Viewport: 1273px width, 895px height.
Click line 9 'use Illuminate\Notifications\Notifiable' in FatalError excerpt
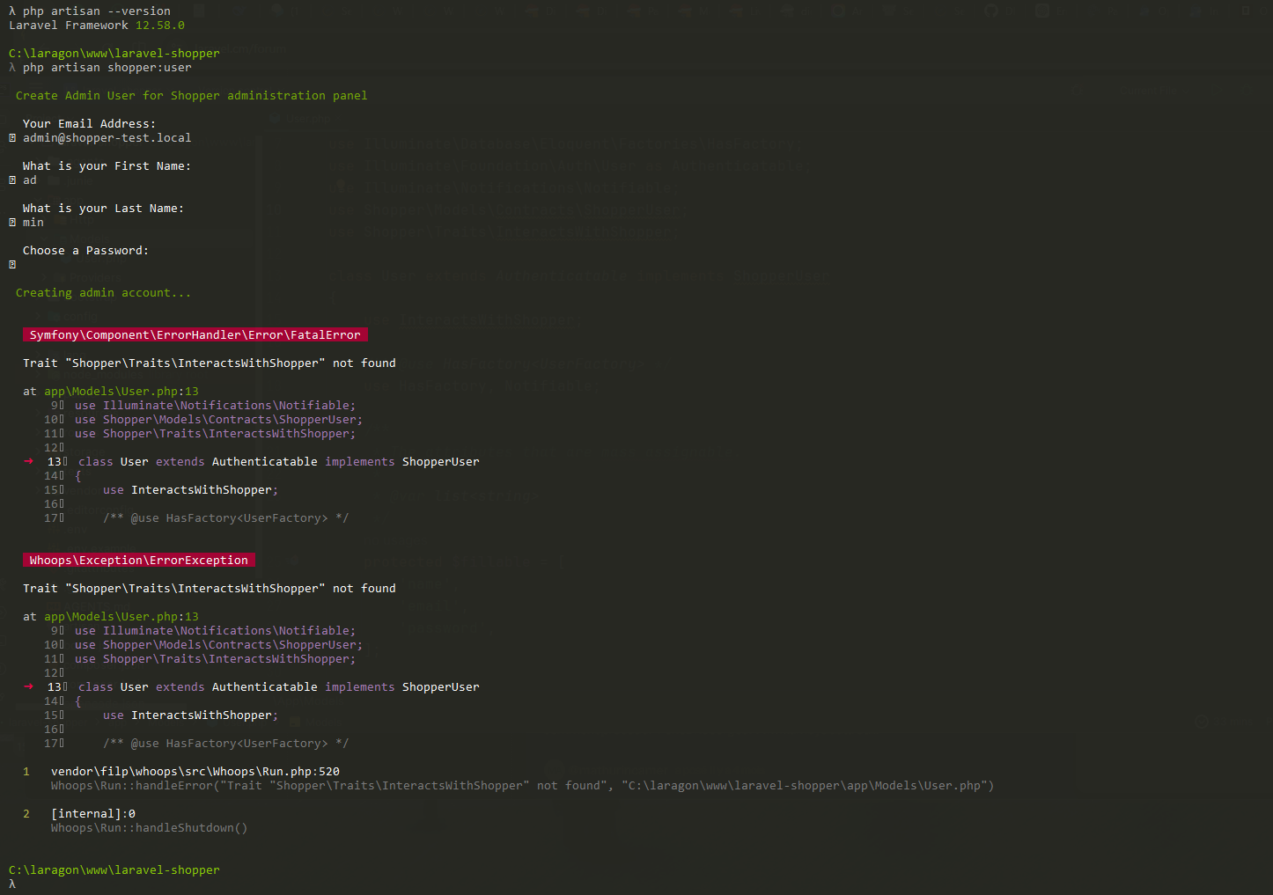tap(216, 406)
